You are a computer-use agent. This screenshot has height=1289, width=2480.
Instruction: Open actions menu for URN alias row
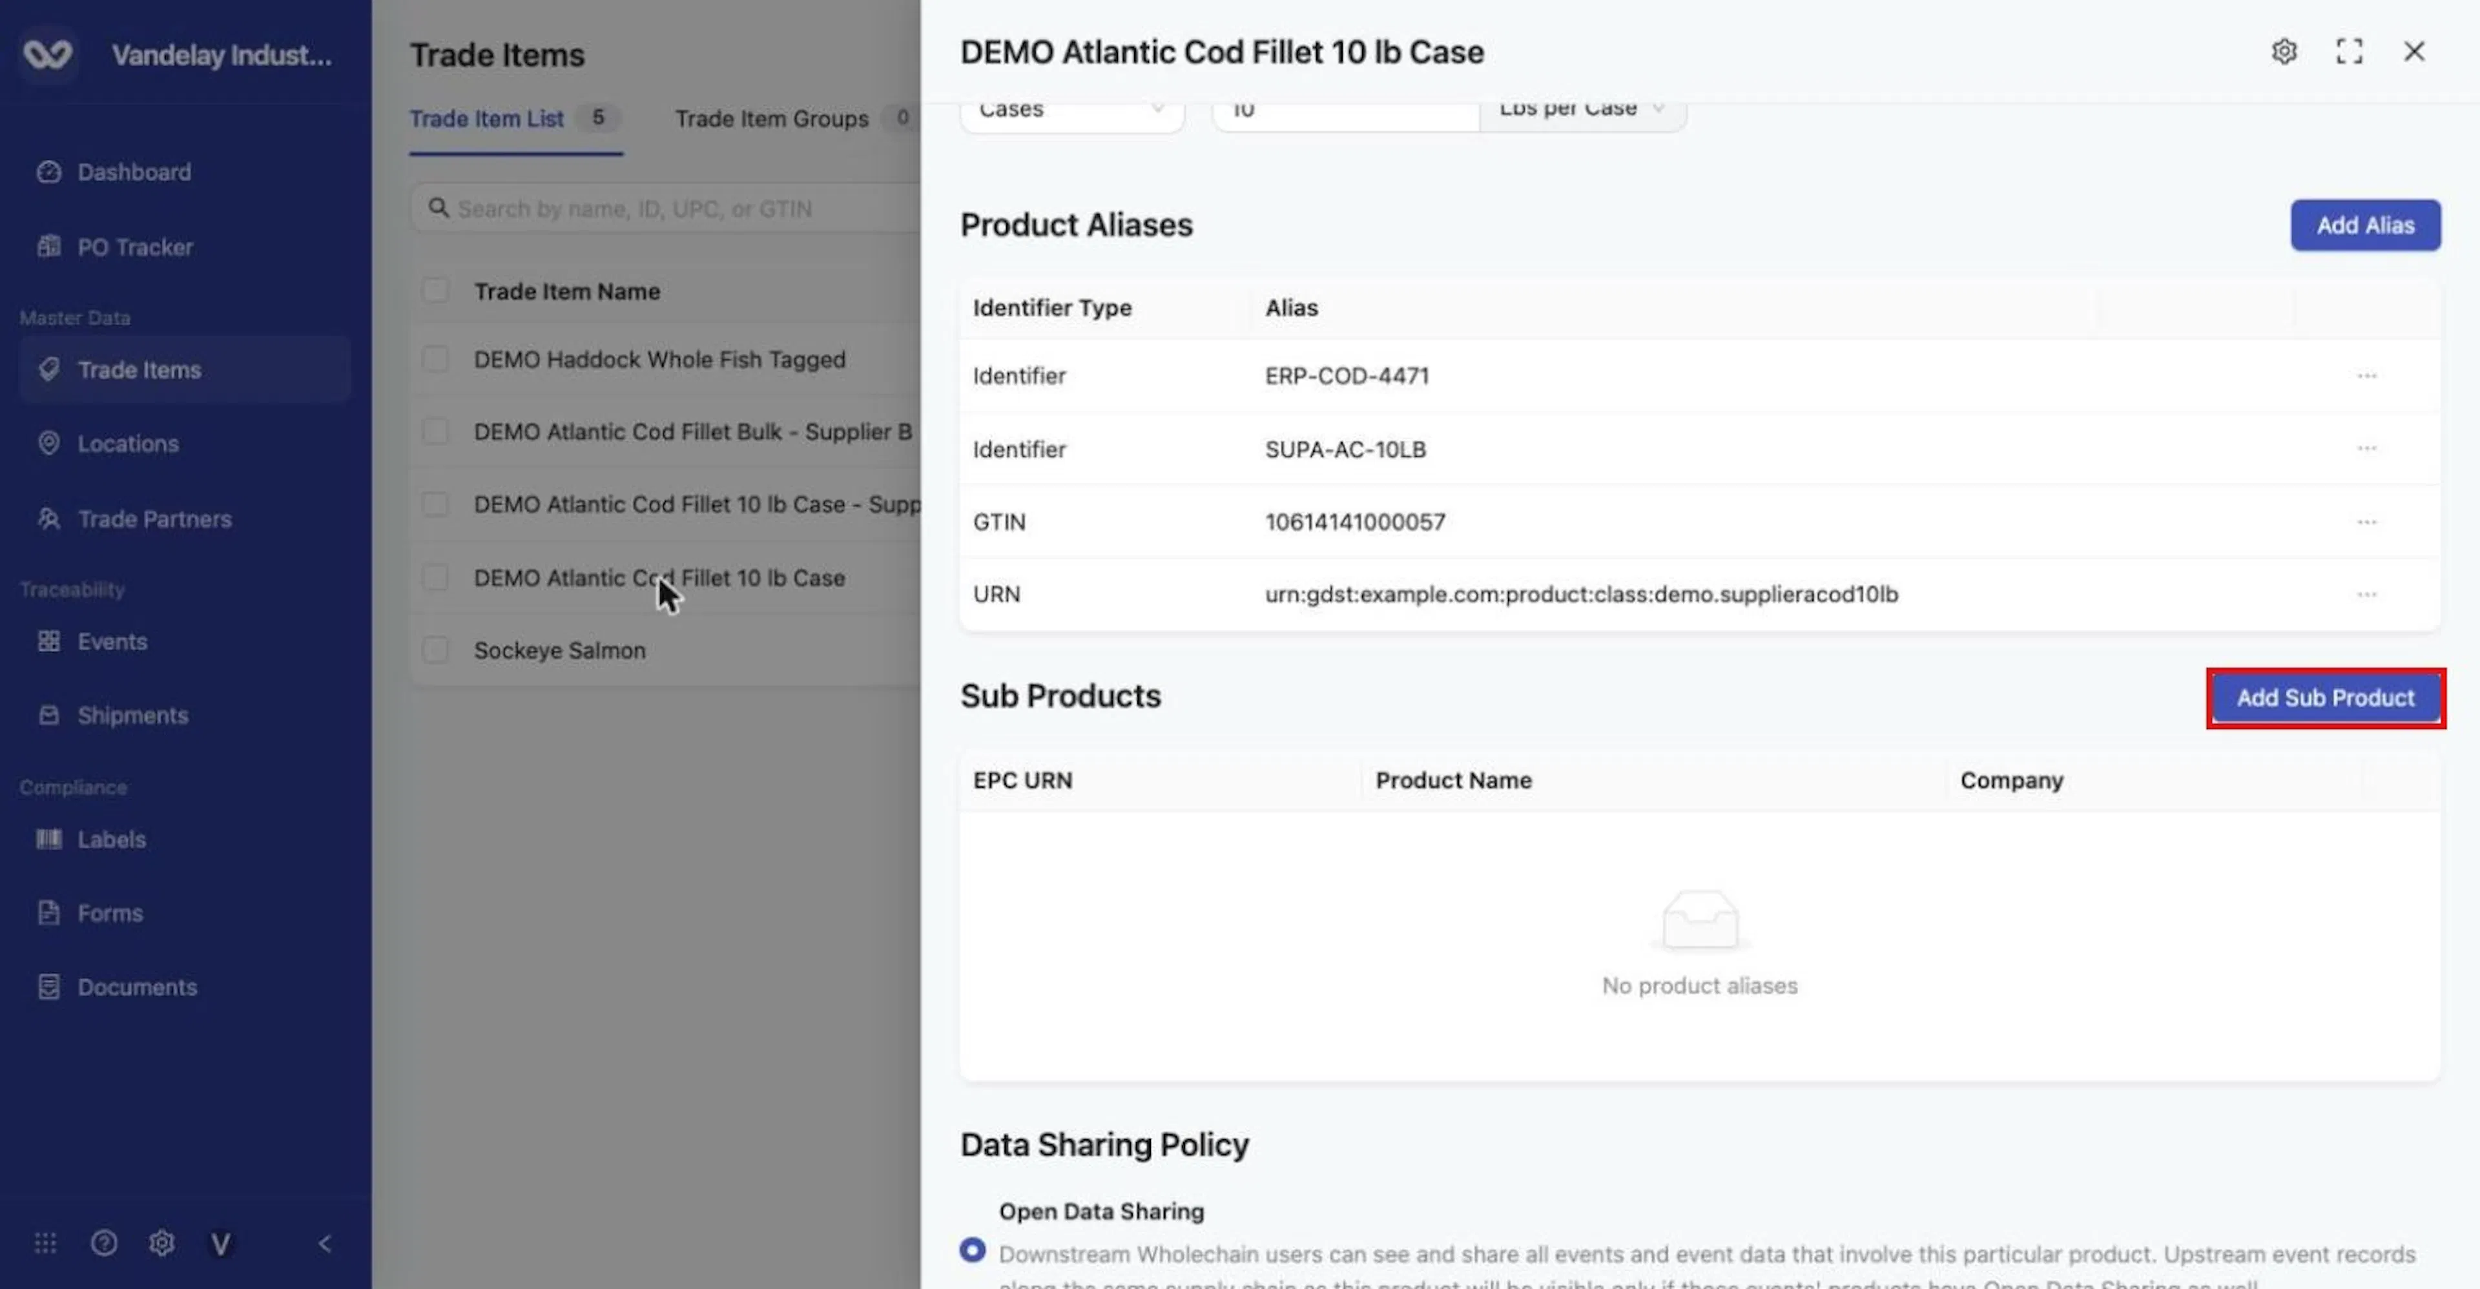point(2366,594)
